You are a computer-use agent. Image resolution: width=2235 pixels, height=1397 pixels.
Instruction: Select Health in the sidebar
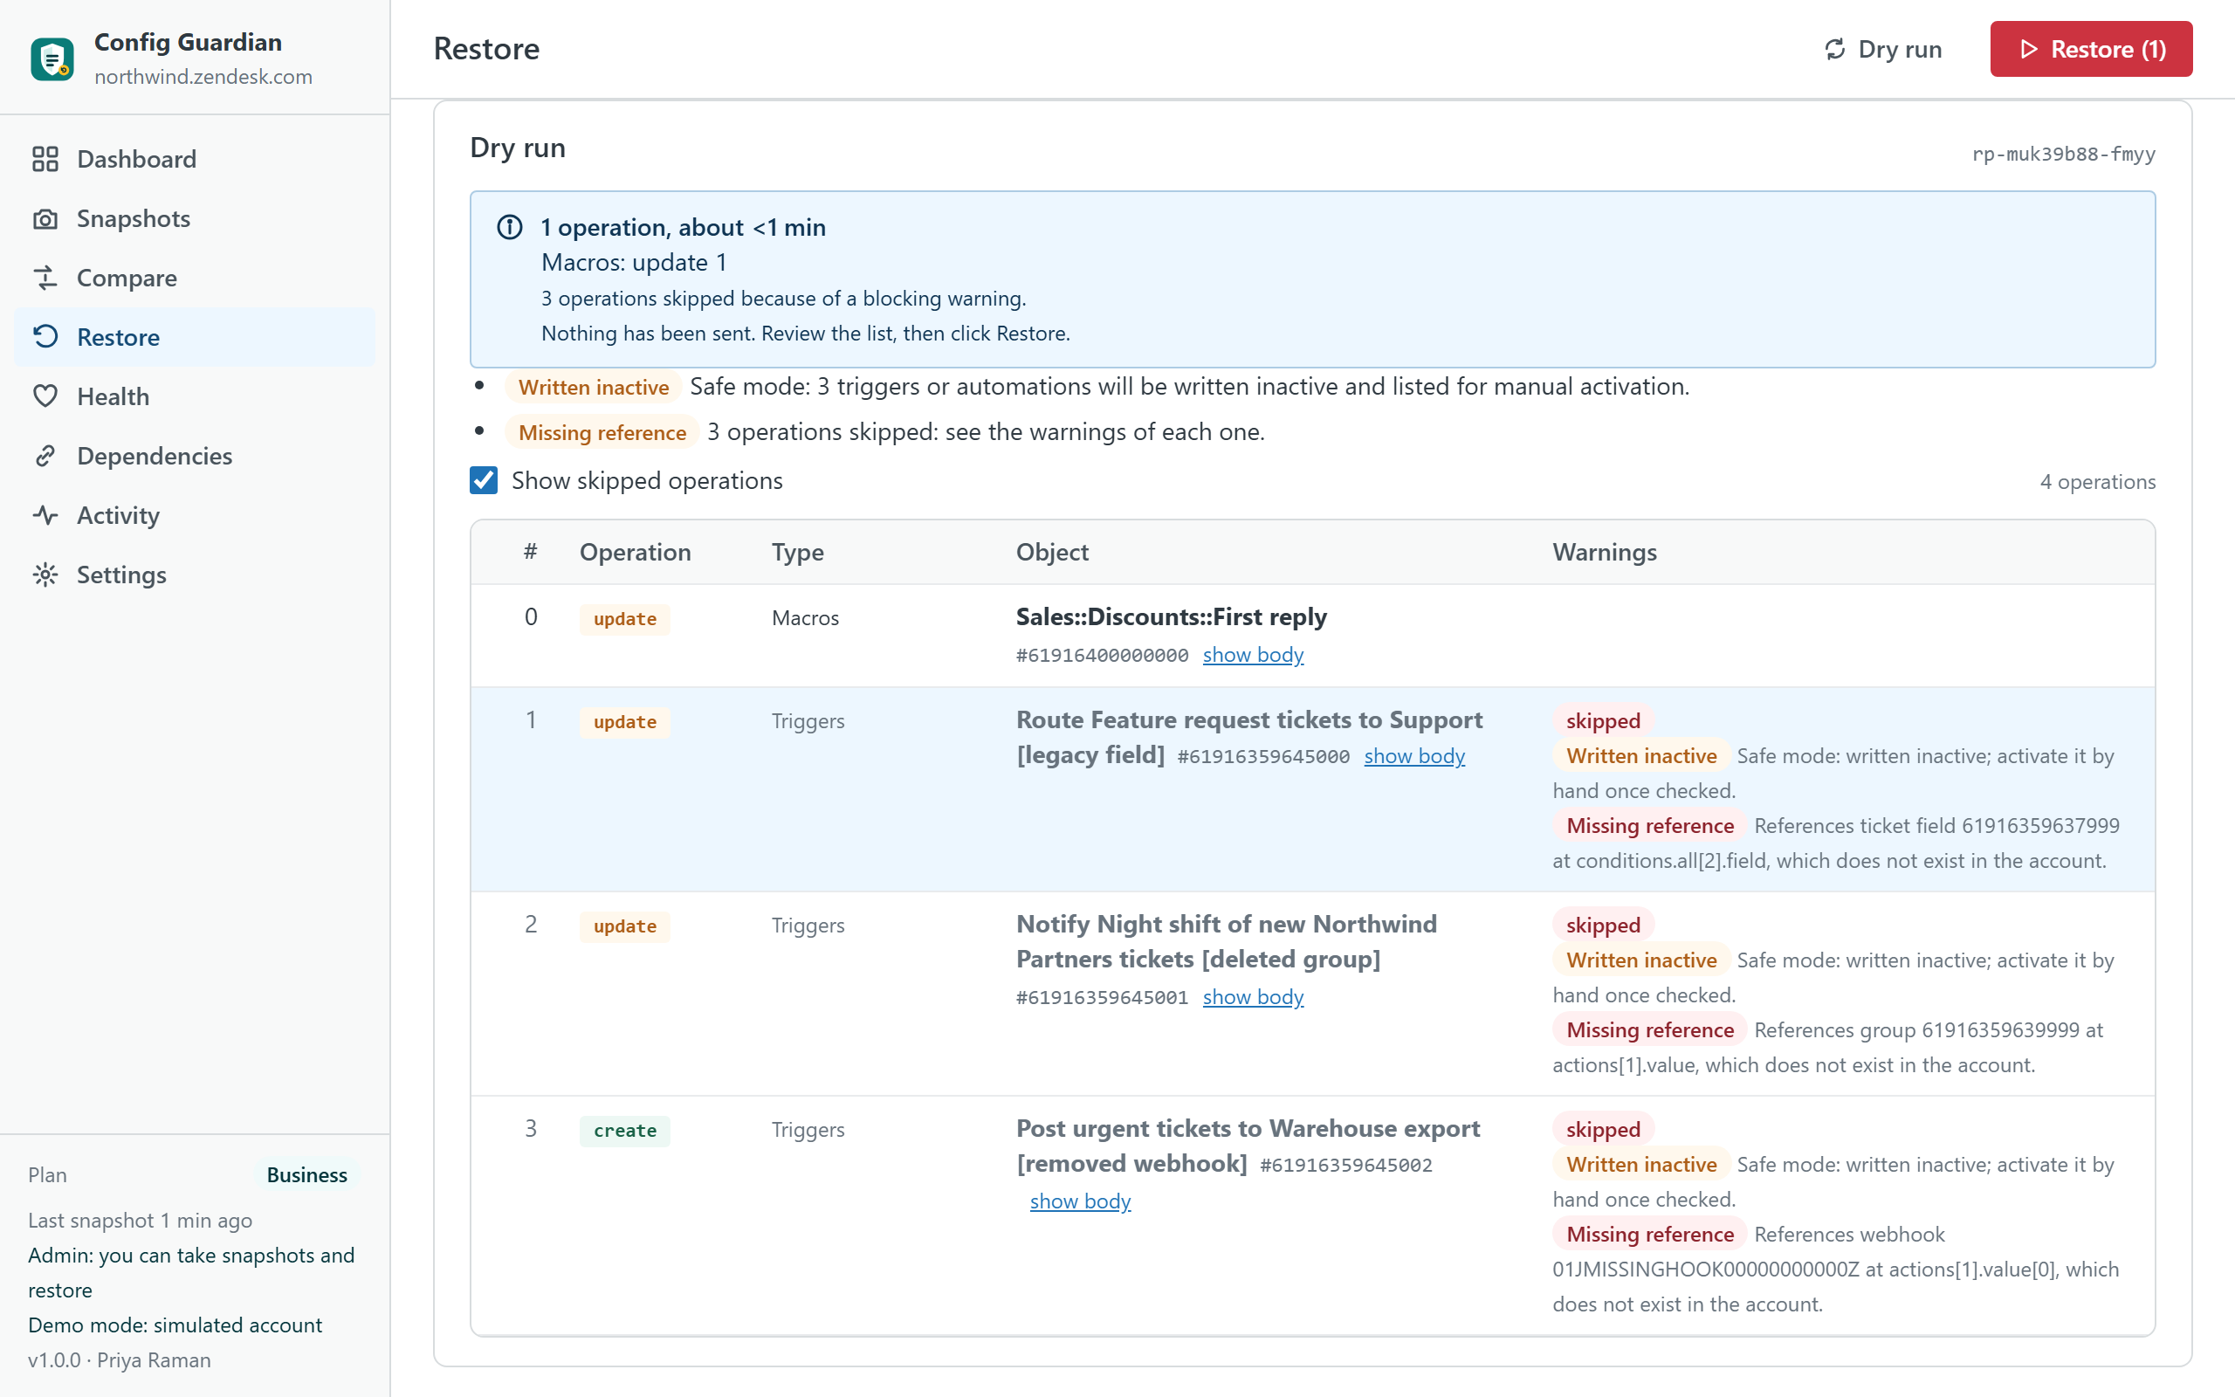point(195,396)
